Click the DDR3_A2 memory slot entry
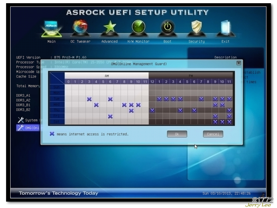Viewport: 277px width, 208px height. 23,100
